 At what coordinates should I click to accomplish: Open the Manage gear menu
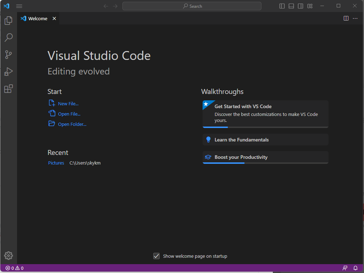[9, 256]
